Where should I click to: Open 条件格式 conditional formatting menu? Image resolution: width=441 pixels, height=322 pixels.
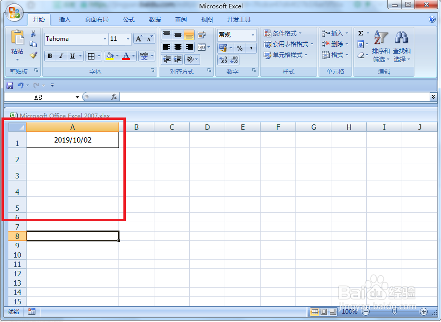(283, 33)
